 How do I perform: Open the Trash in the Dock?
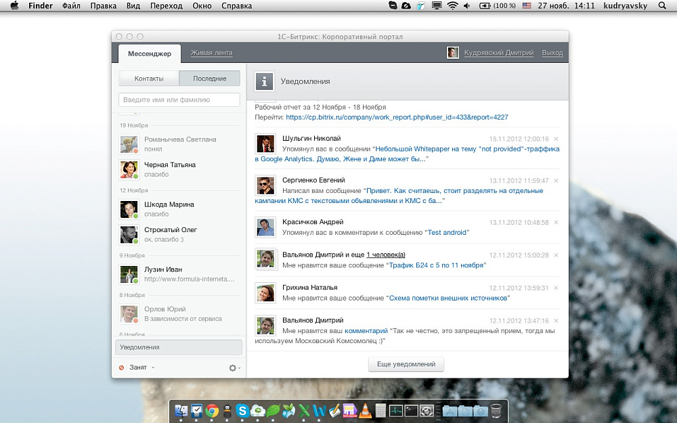496,410
